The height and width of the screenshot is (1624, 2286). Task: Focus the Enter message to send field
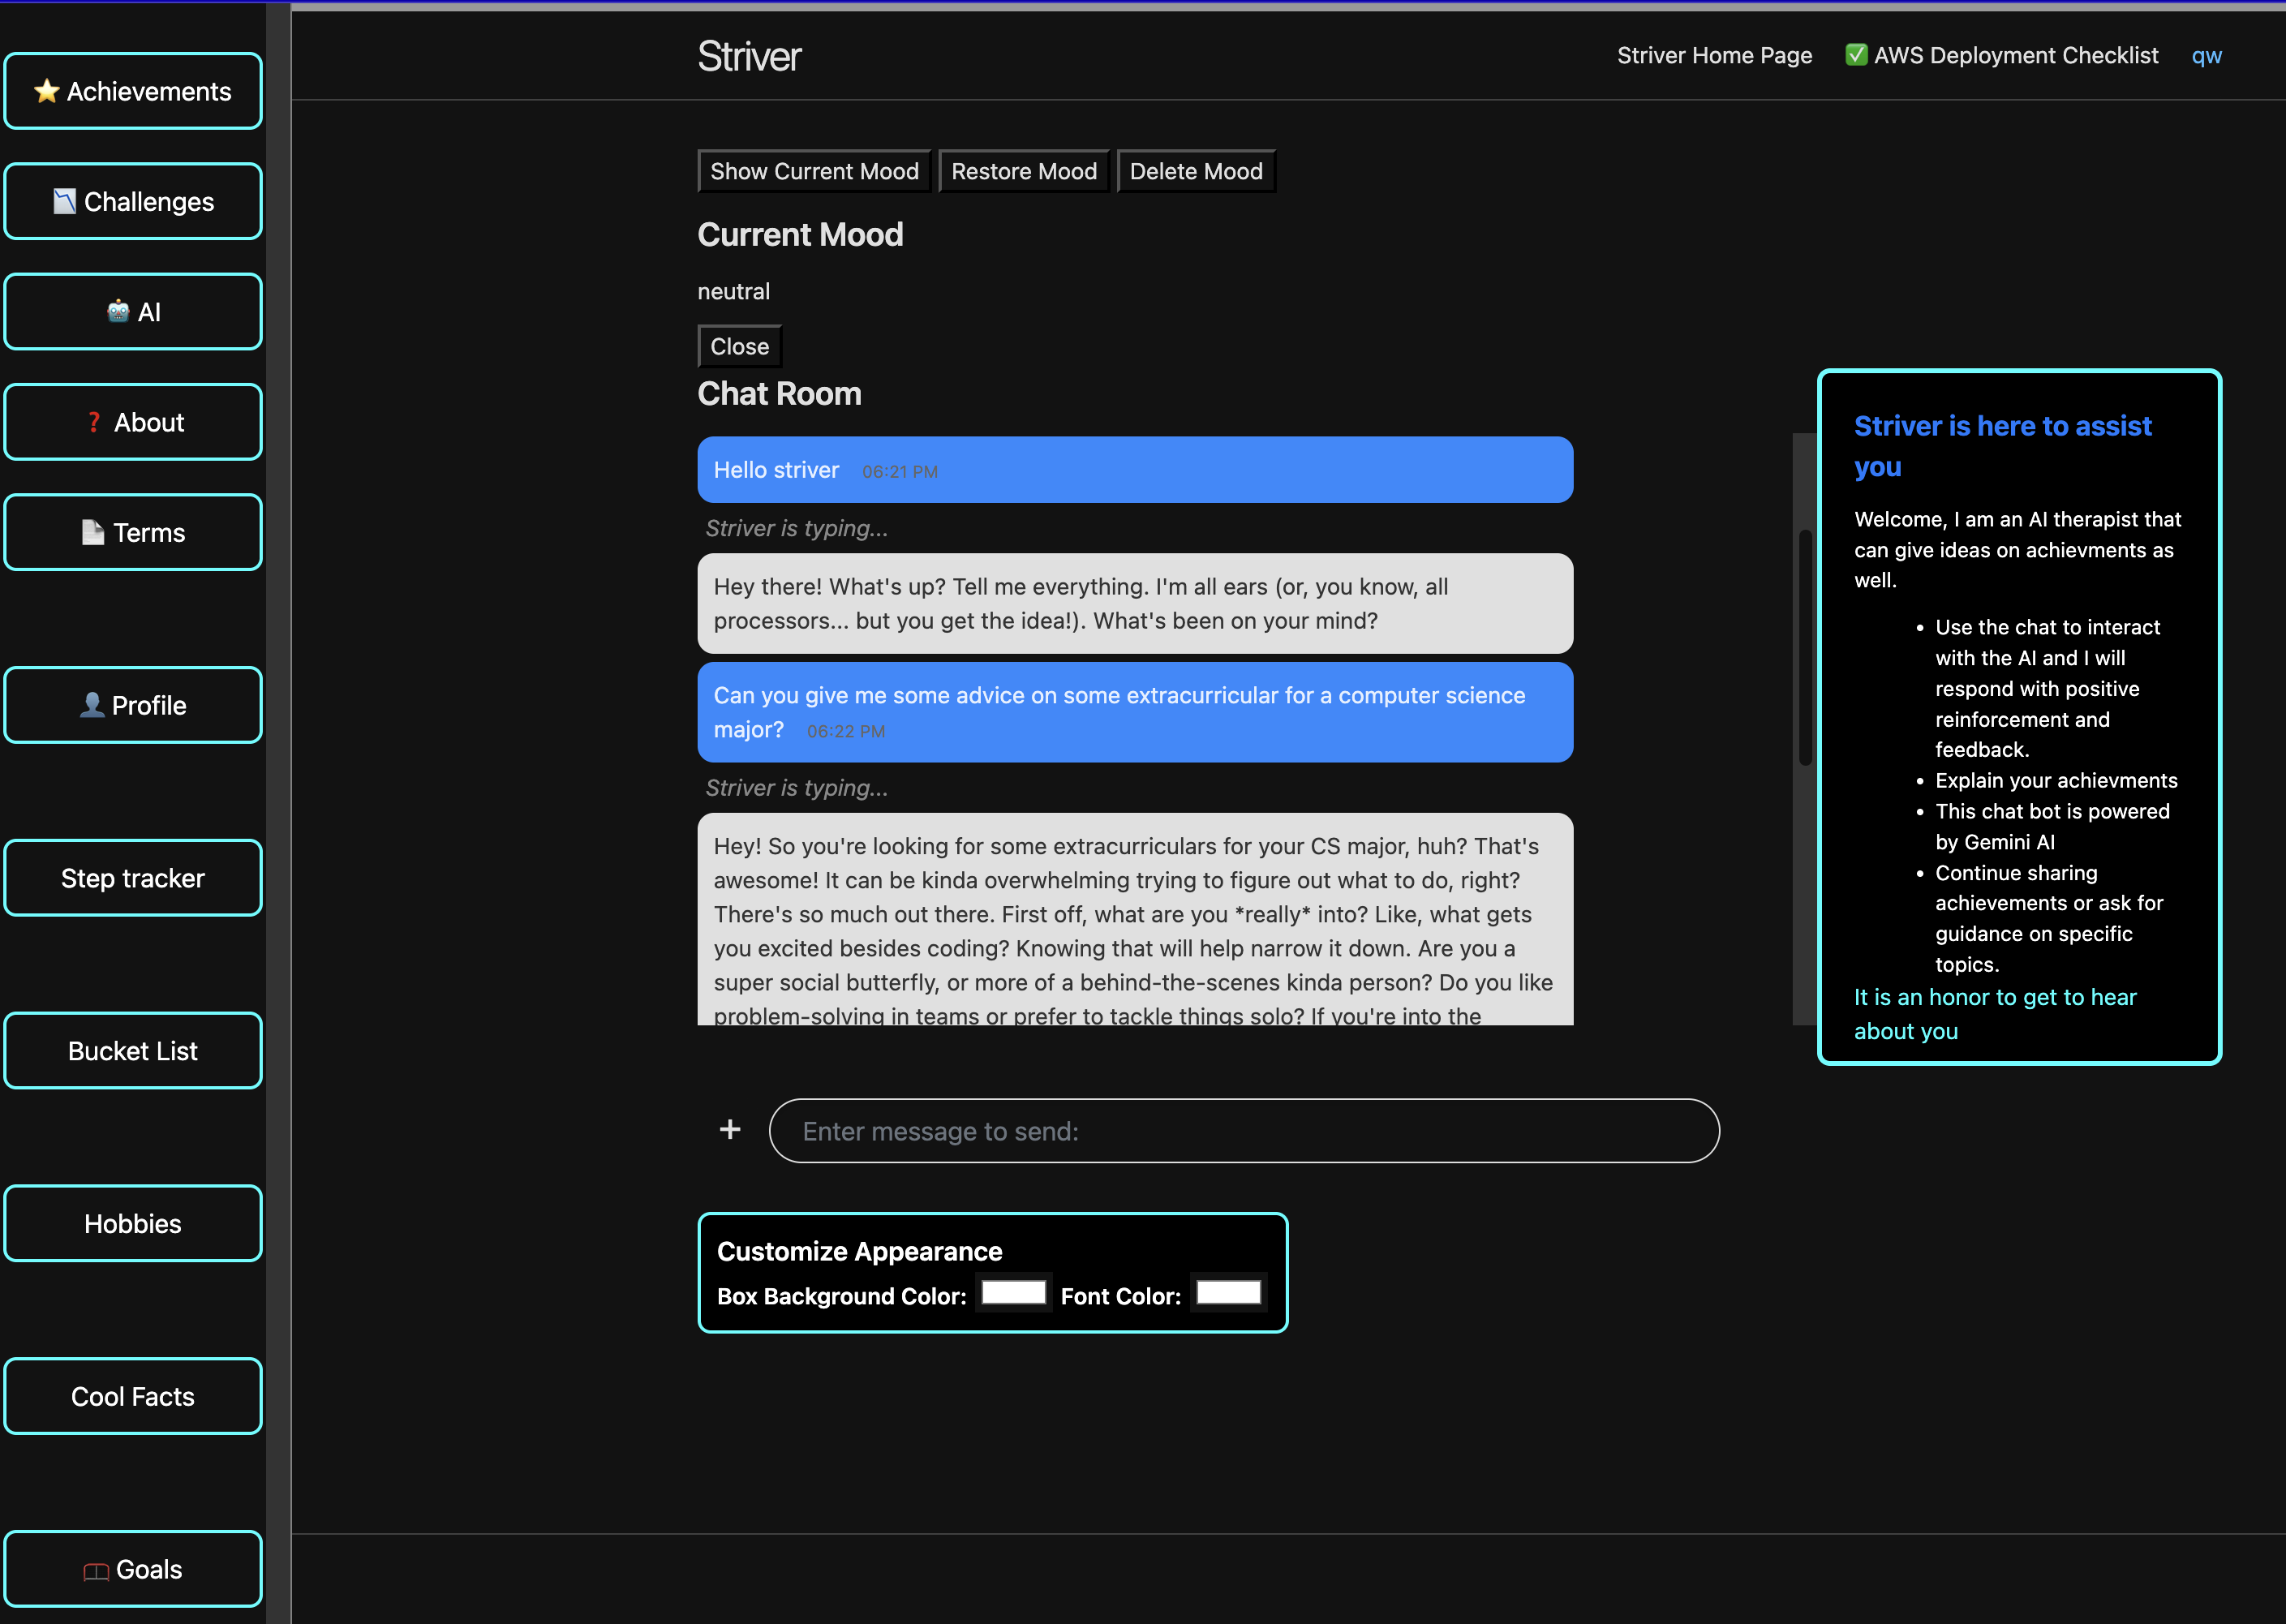pyautogui.click(x=1243, y=1131)
